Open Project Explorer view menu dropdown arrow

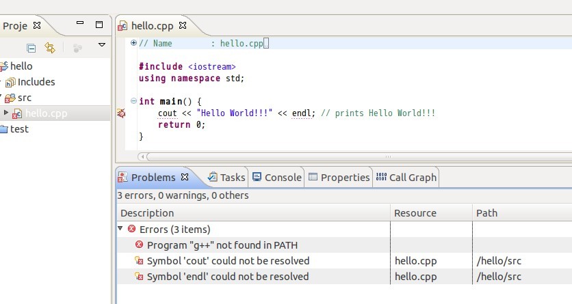pyautogui.click(x=102, y=45)
